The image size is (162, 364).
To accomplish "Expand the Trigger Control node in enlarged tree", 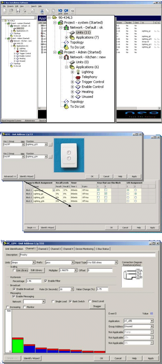I will coord(72,82).
